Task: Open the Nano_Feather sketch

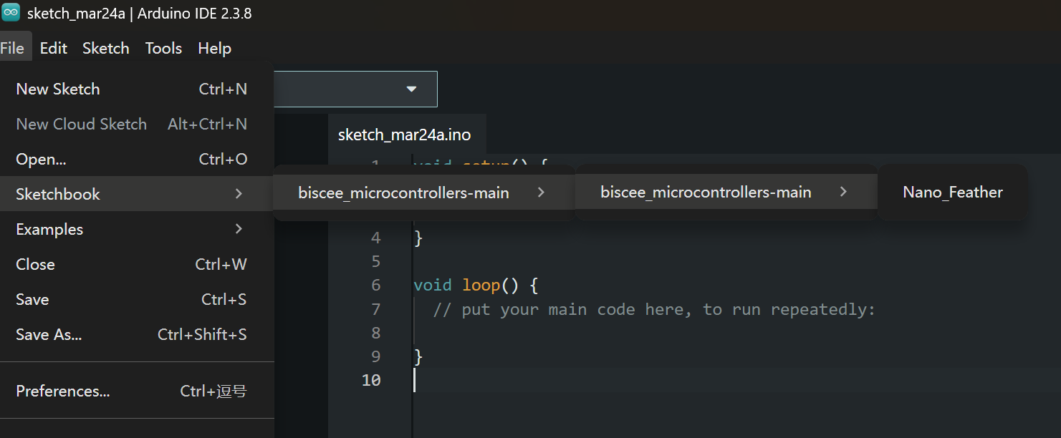Action: point(952,192)
